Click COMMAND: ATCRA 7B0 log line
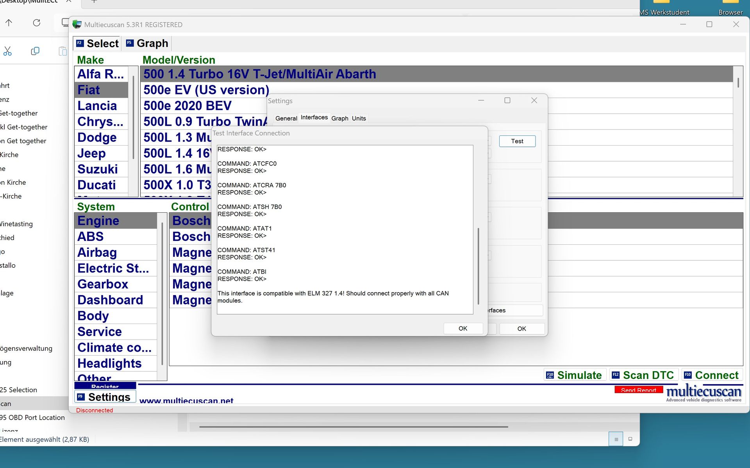Screen dimensions: 750x468 (x=252, y=185)
